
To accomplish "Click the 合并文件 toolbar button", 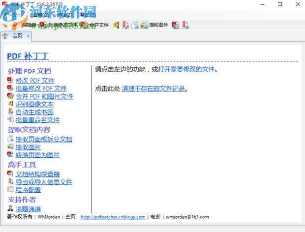I will [x=95, y=25].
